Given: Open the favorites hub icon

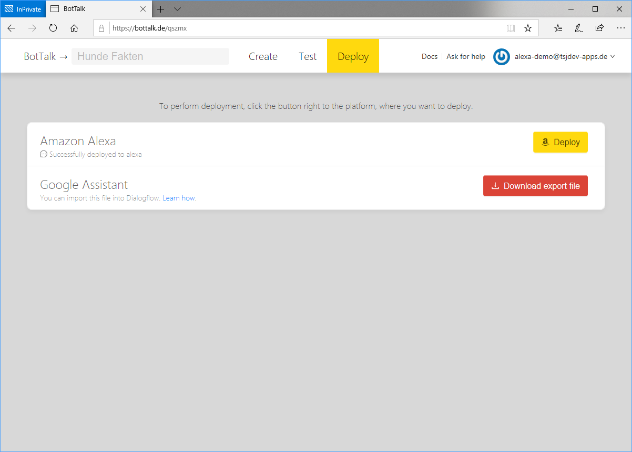Looking at the screenshot, I should pos(558,28).
